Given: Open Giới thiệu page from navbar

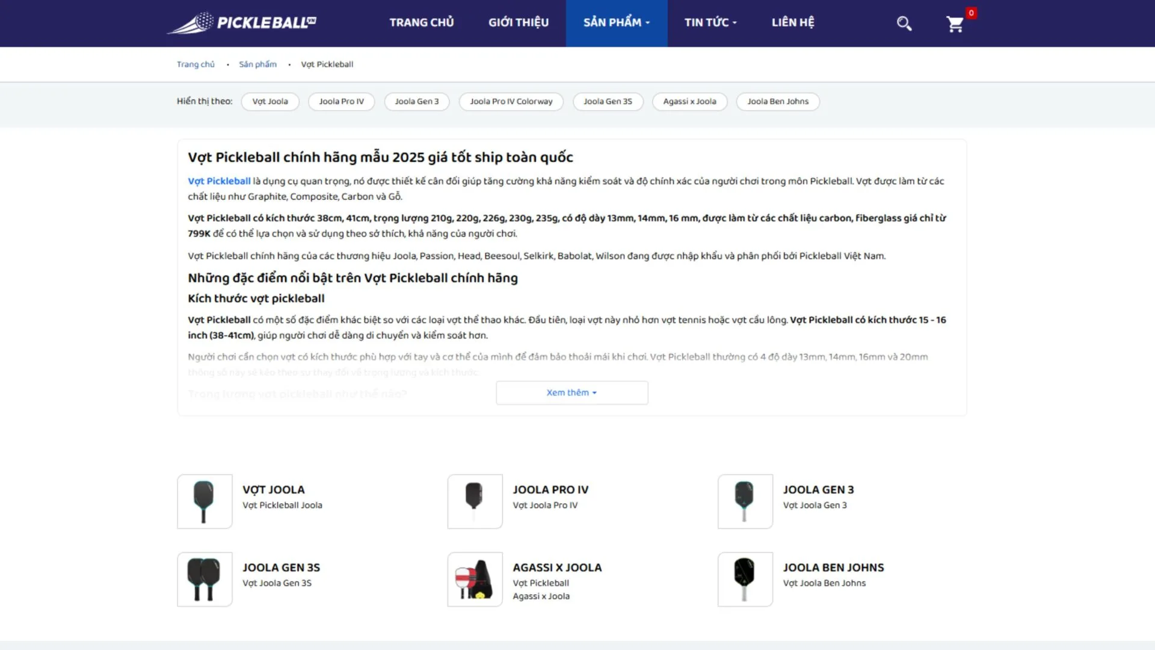Looking at the screenshot, I should pos(518,23).
